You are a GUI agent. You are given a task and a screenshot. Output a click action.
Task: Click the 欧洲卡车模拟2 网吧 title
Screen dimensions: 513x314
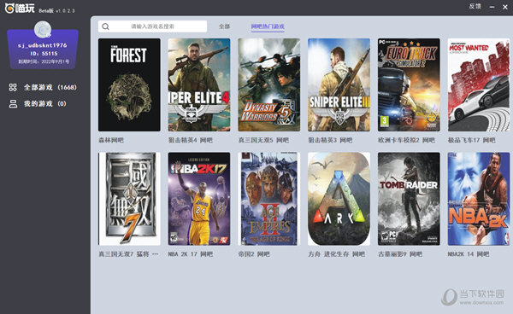coord(407,140)
